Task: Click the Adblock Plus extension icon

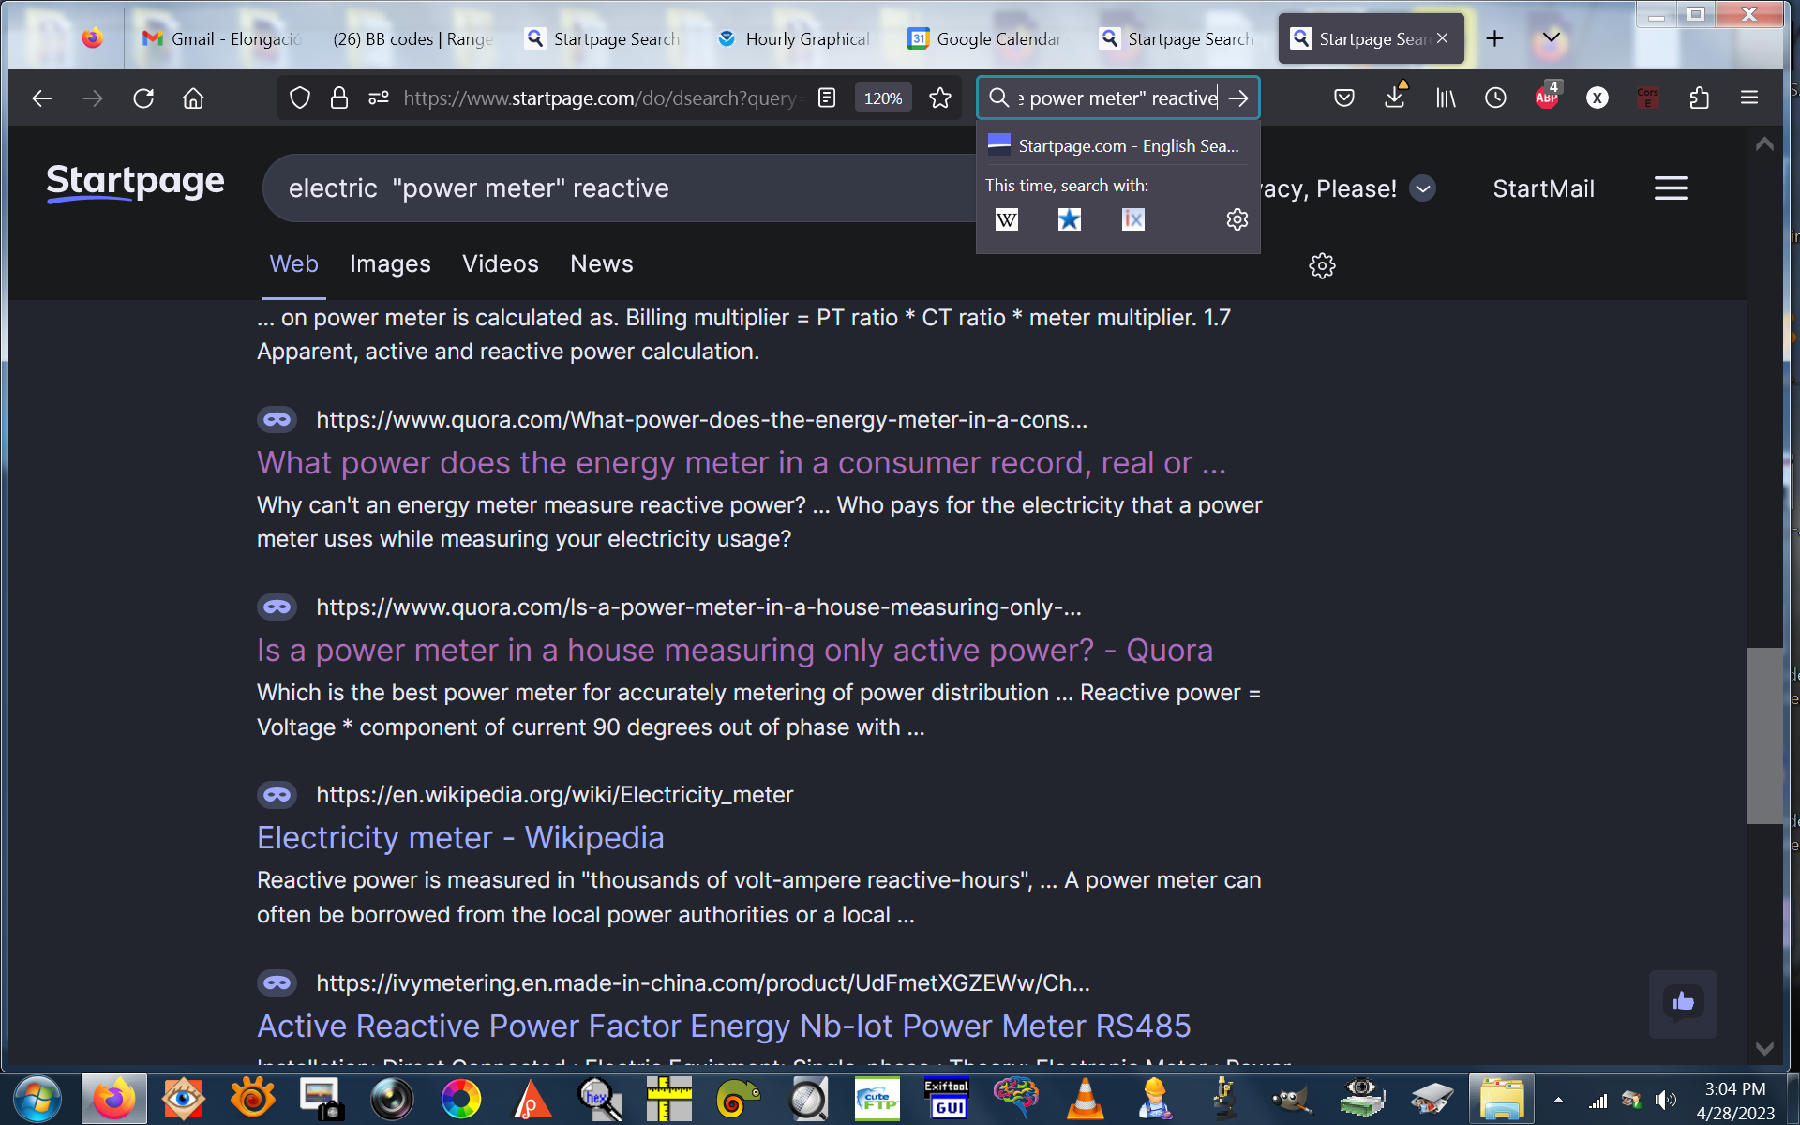Action: click(1547, 97)
